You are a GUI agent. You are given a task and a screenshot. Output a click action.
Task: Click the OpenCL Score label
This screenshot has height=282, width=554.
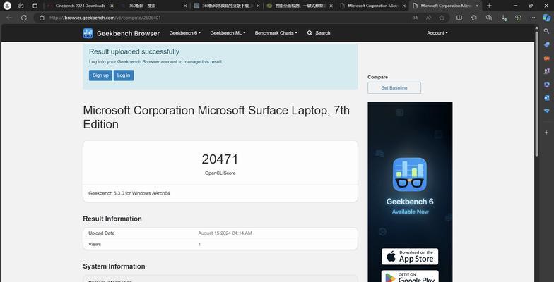(220, 173)
